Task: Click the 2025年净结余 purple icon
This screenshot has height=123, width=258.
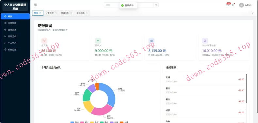Action: (x=205, y=41)
